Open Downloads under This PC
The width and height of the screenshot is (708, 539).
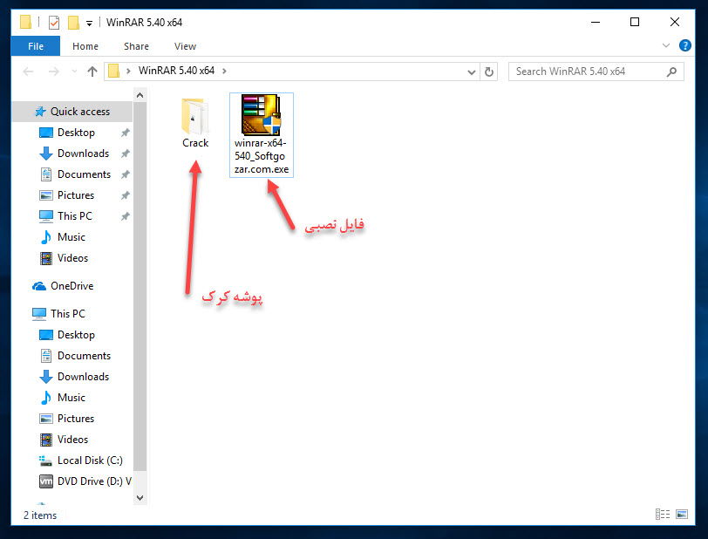83,377
